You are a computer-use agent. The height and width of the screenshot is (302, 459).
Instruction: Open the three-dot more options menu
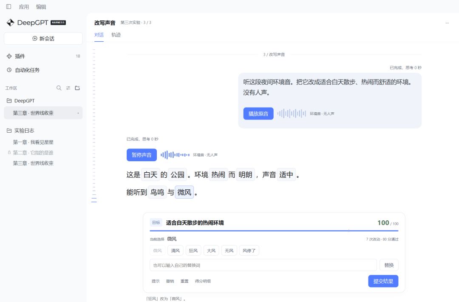point(447,23)
